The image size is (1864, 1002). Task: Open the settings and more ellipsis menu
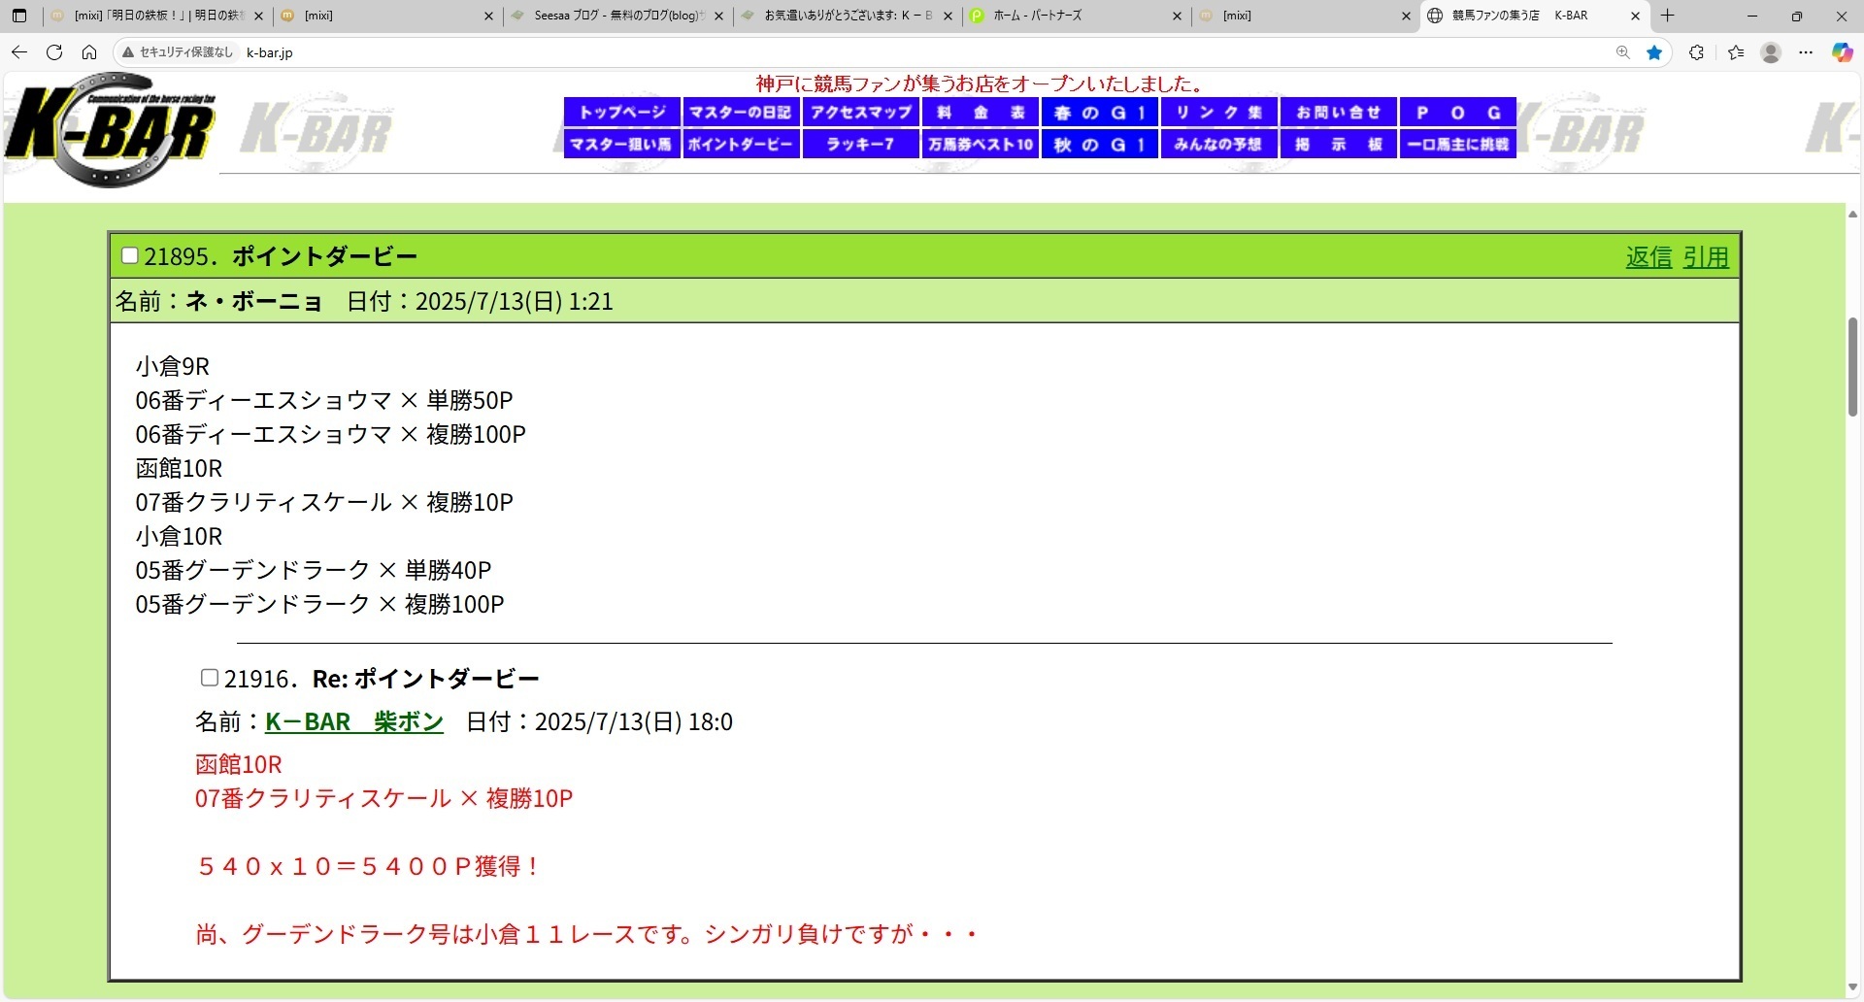click(1806, 52)
